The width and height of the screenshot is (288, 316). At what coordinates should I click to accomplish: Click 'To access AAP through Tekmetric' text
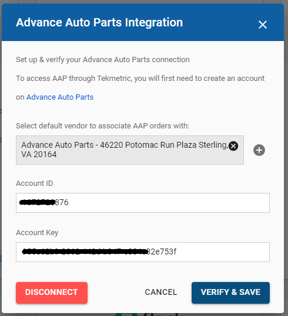[x=74, y=79]
